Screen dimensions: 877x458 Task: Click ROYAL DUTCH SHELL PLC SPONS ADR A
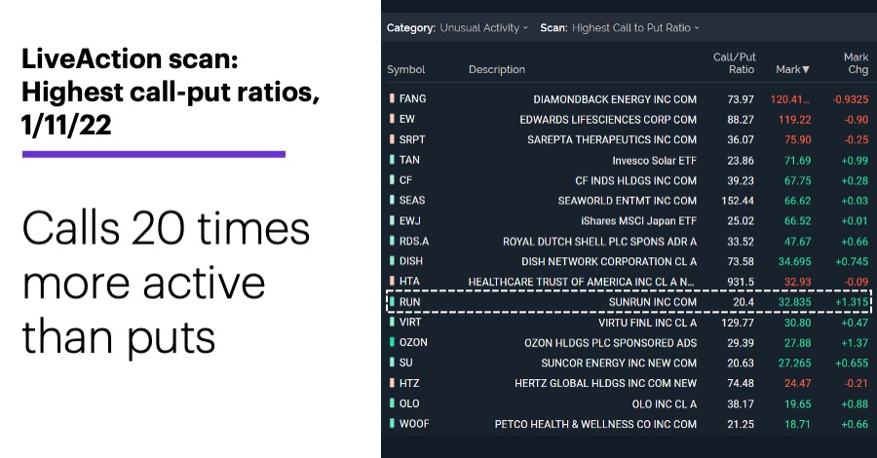(x=599, y=242)
